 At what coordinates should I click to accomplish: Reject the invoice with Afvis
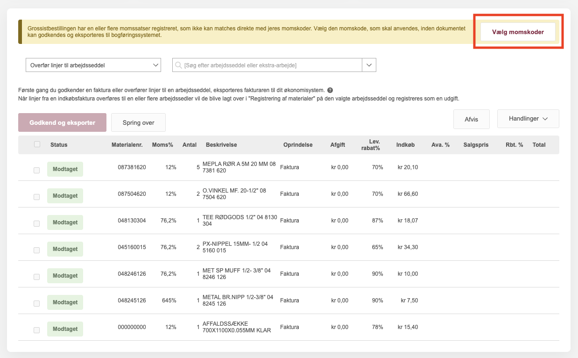(x=471, y=119)
